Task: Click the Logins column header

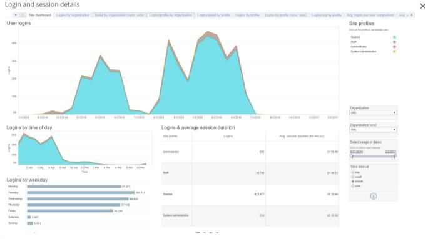Action: click(228, 136)
